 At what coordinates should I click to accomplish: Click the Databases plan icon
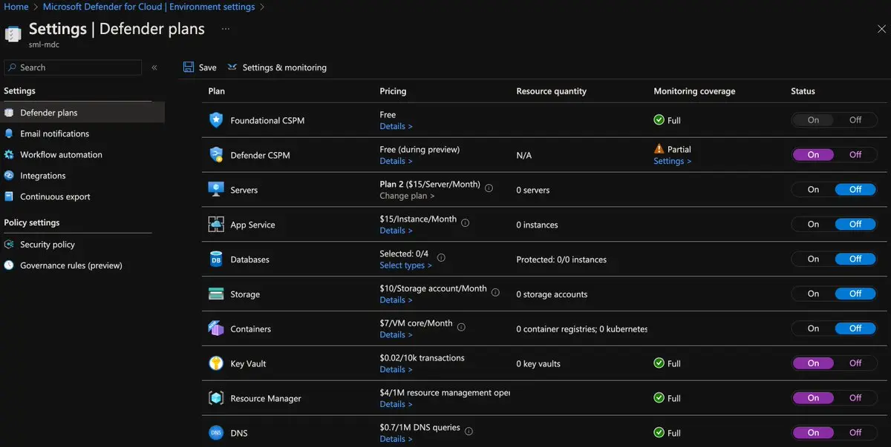pyautogui.click(x=216, y=259)
